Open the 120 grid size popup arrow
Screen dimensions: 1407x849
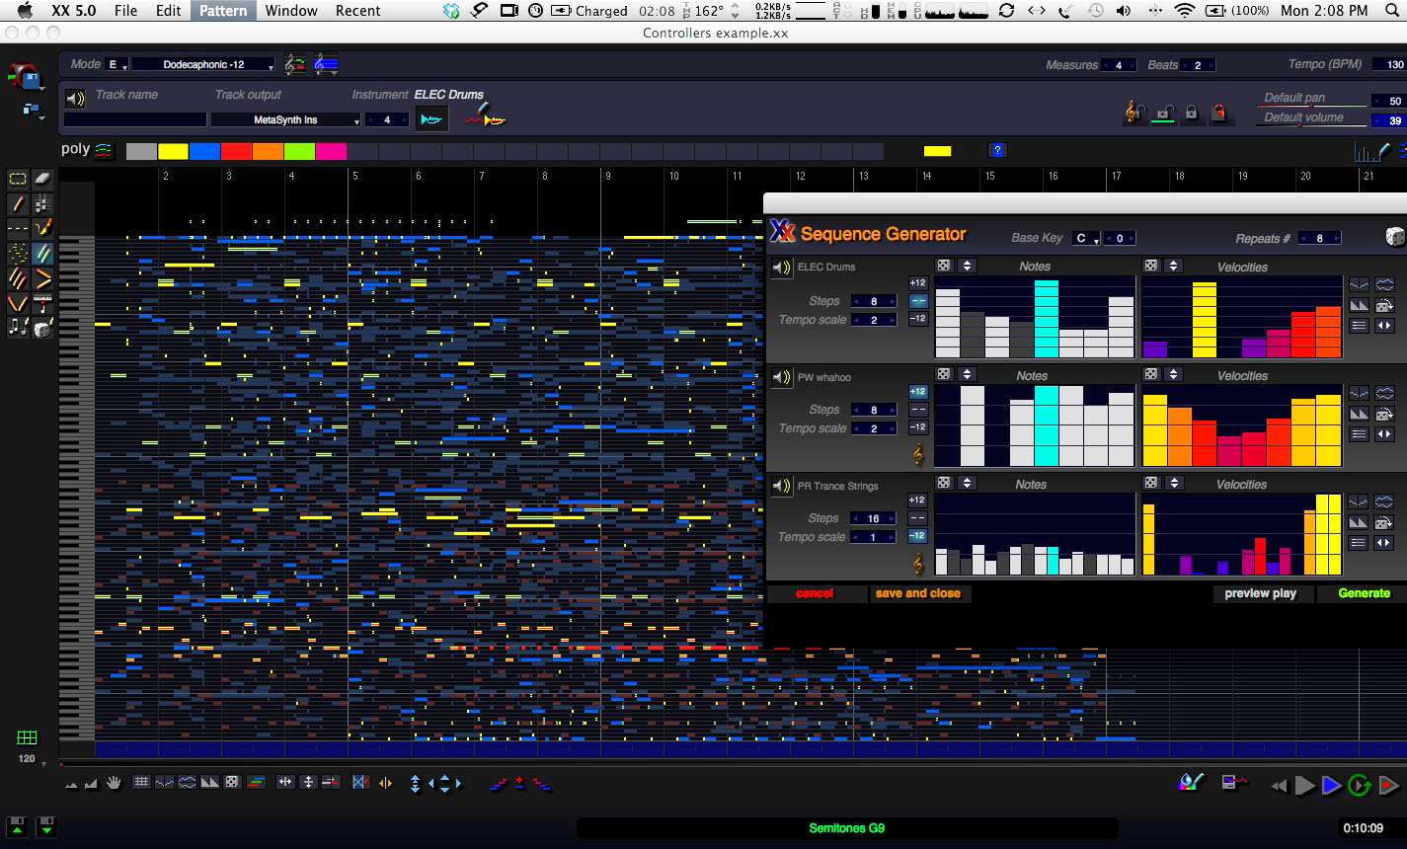(x=41, y=762)
